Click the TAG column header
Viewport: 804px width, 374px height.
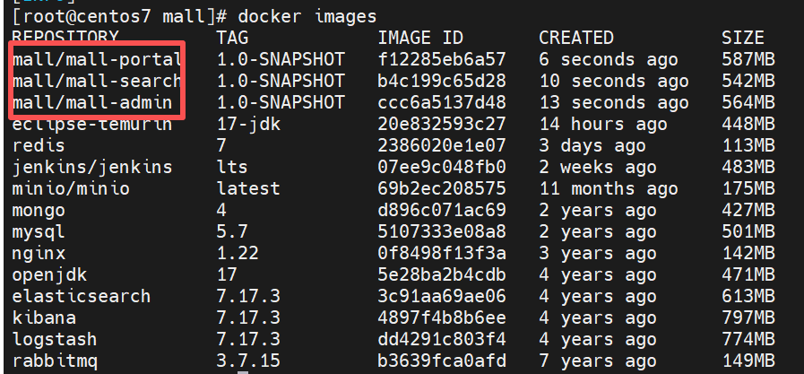pos(232,38)
